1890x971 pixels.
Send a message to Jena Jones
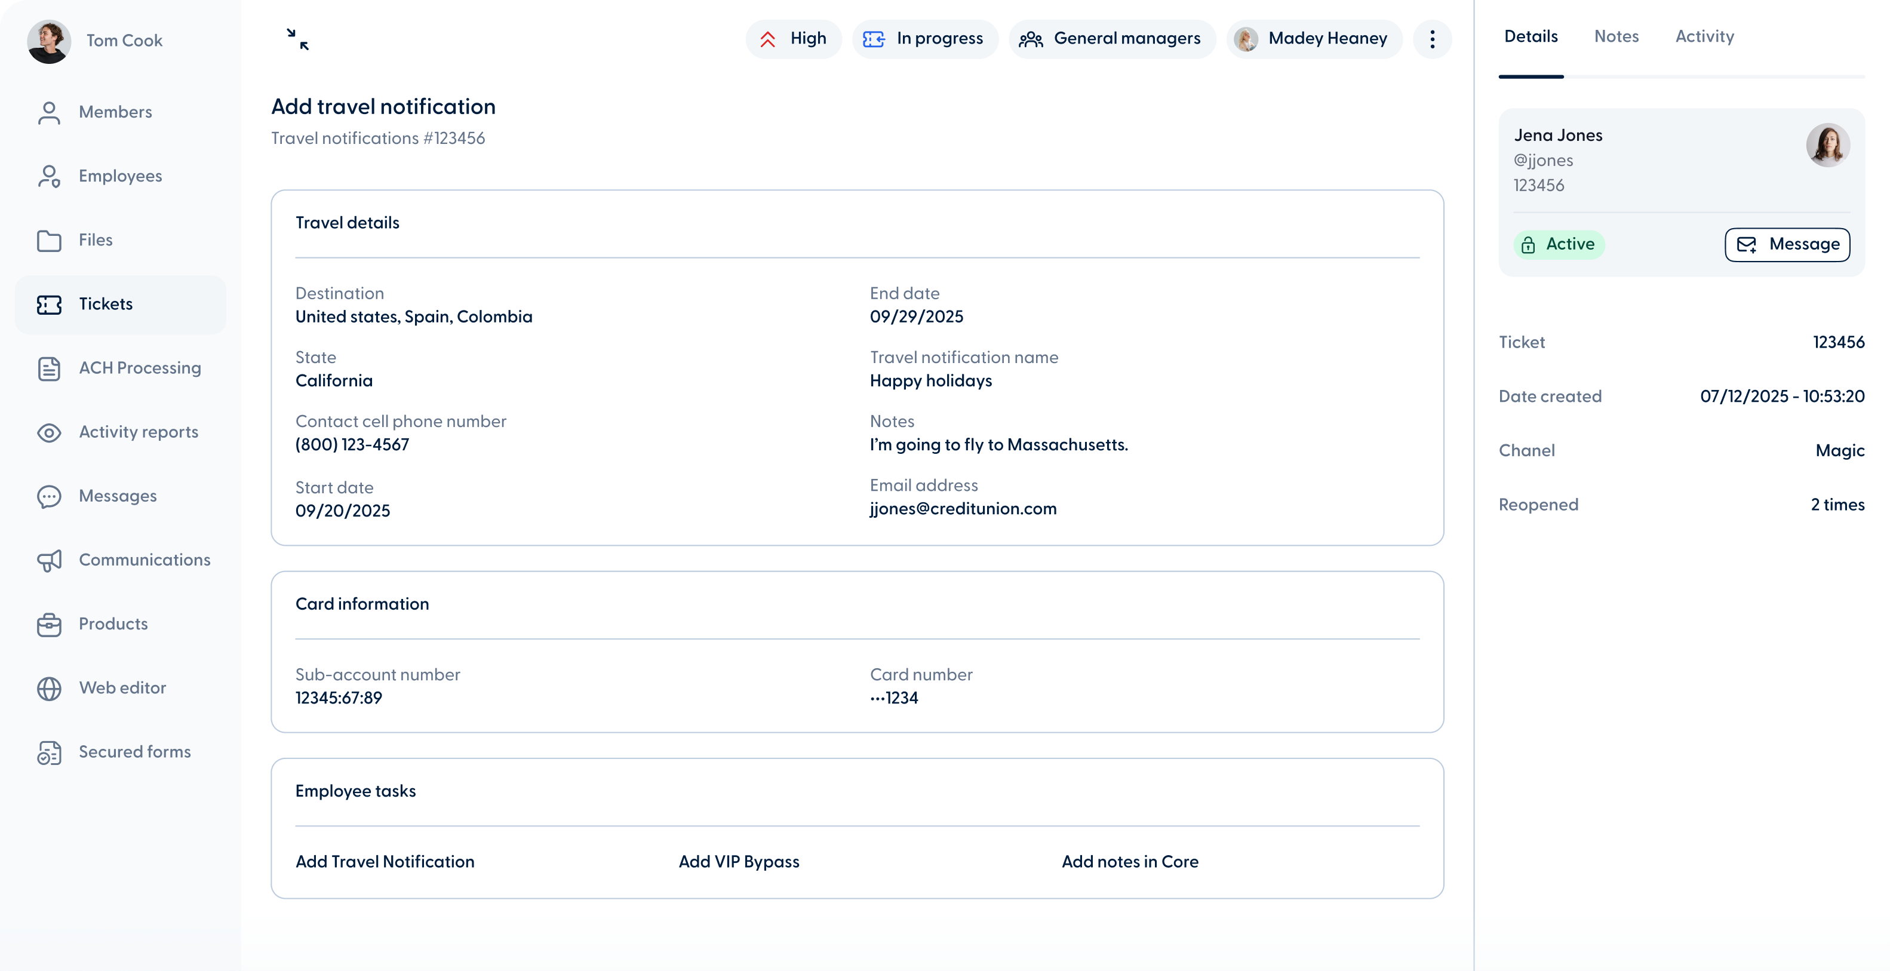coord(1787,244)
